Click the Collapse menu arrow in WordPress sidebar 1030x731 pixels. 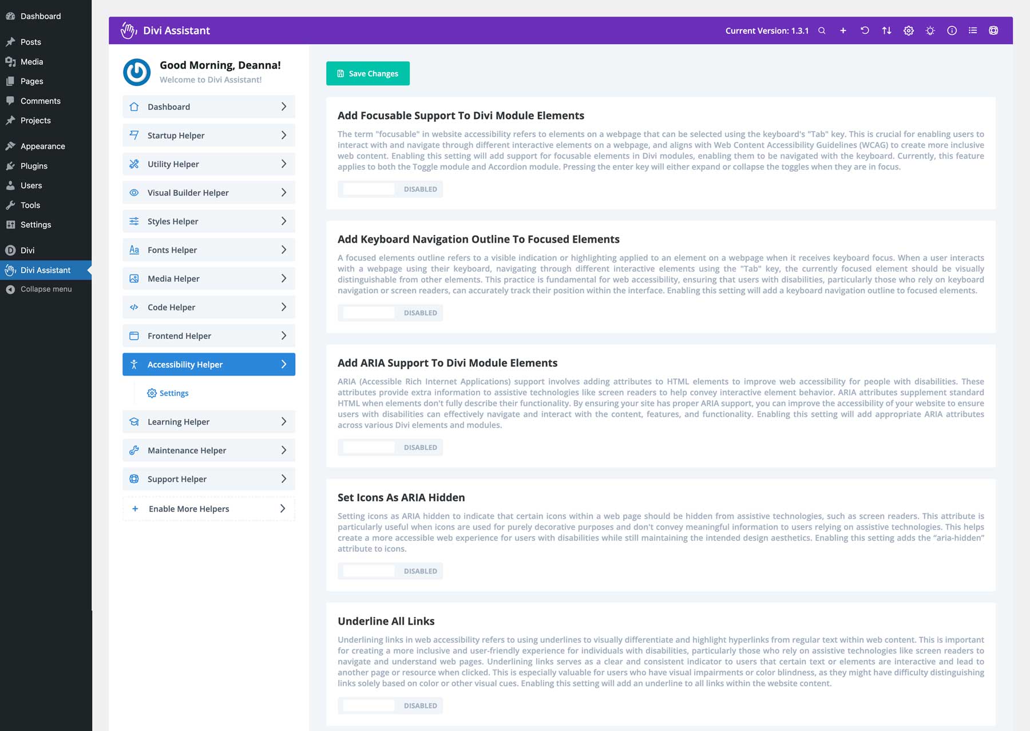(10, 290)
